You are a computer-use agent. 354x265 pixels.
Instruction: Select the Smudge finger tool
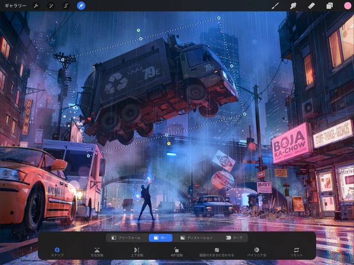click(x=293, y=6)
